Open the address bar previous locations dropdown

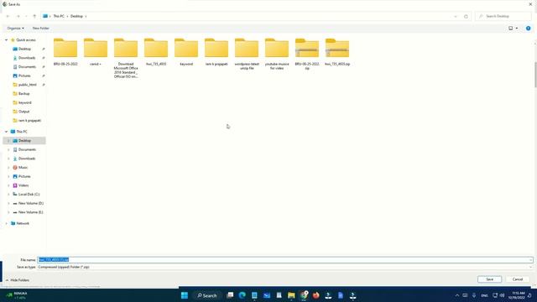456,17
